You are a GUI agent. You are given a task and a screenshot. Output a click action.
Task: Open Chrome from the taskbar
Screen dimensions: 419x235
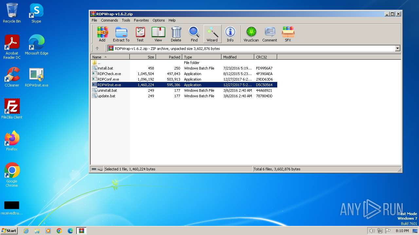(x=59, y=231)
